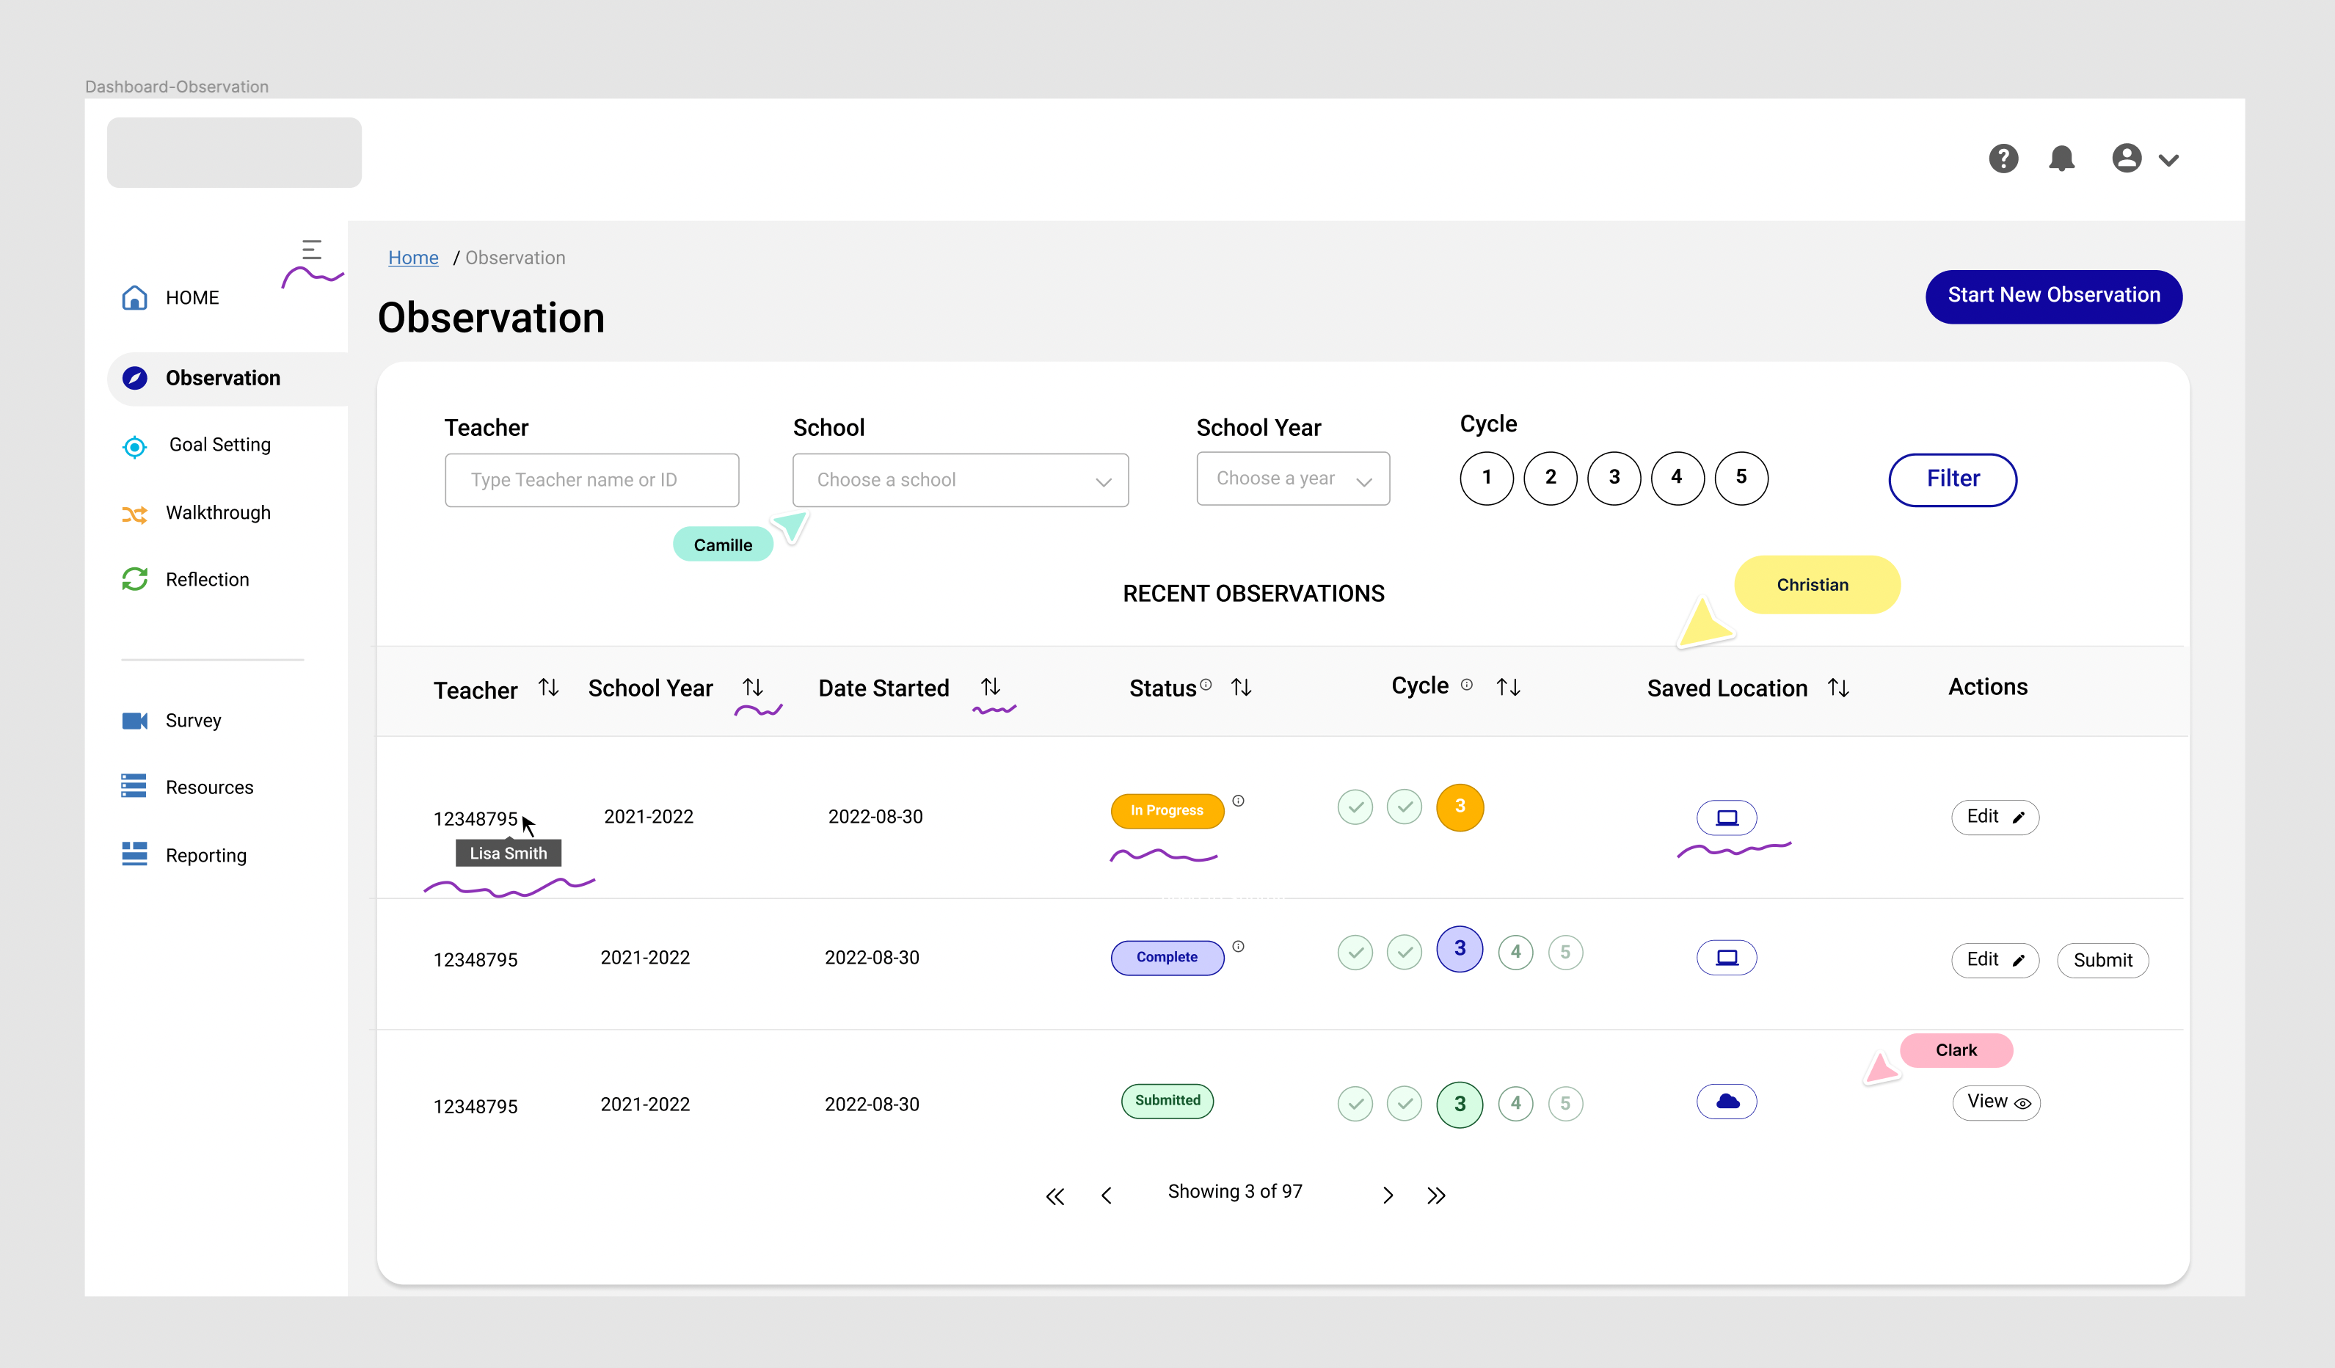
Task: Click the orange In Progress status badge
Action: click(1167, 810)
